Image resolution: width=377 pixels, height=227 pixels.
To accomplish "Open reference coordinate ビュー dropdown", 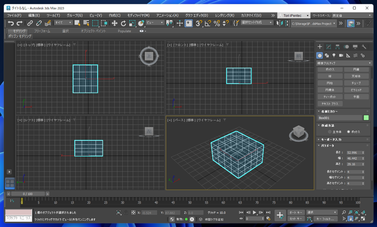I will tap(155, 23).
